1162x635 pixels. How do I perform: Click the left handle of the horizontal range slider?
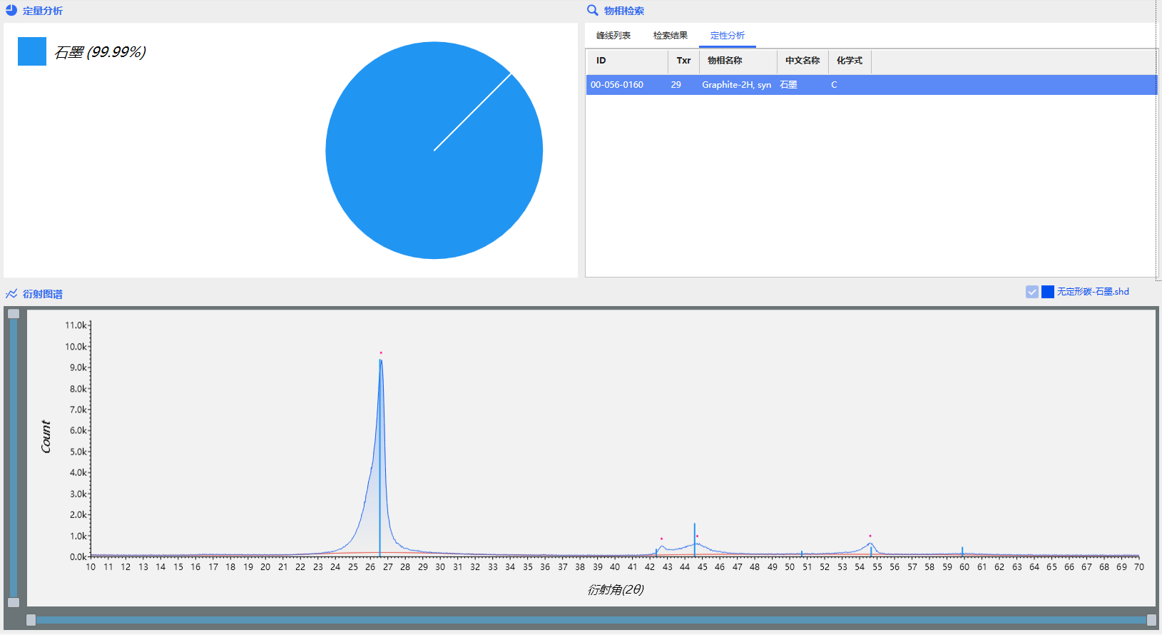(31, 620)
